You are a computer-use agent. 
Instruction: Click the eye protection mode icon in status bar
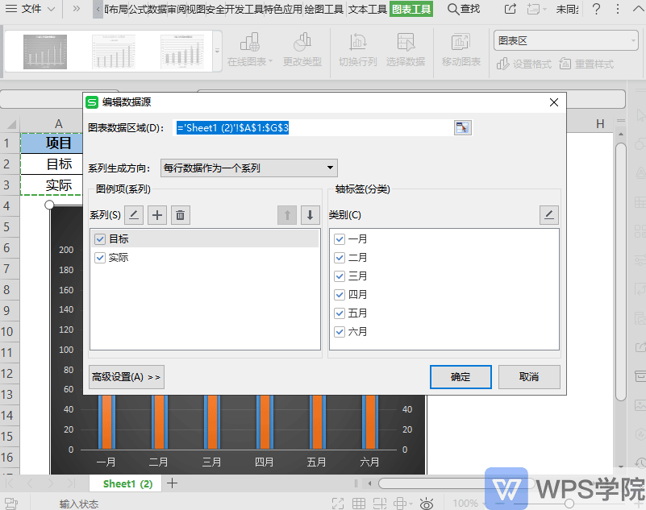(x=427, y=504)
